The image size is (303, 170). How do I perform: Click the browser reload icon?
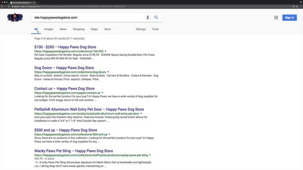9,7
